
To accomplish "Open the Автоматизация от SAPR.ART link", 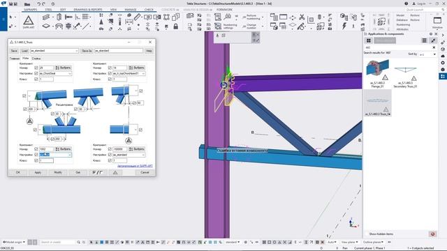I will (x=135, y=166).
